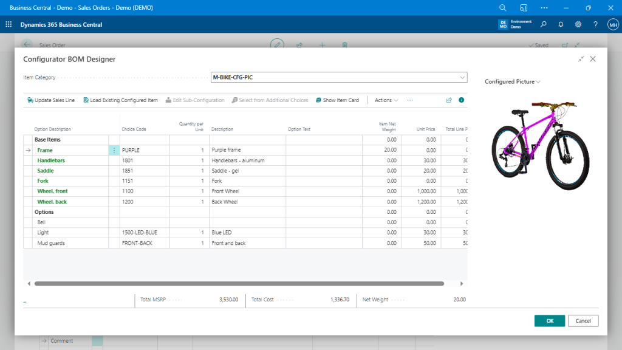Click the row options menu on Frame row
Viewport: 622px width, 350px height.
[114, 150]
